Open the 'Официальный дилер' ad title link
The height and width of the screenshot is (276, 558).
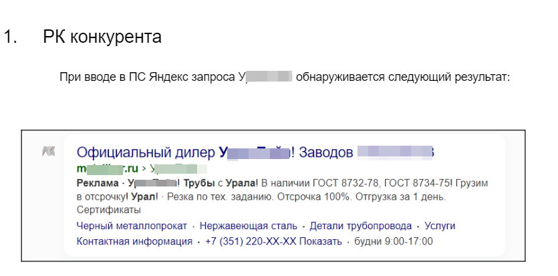click(x=147, y=152)
